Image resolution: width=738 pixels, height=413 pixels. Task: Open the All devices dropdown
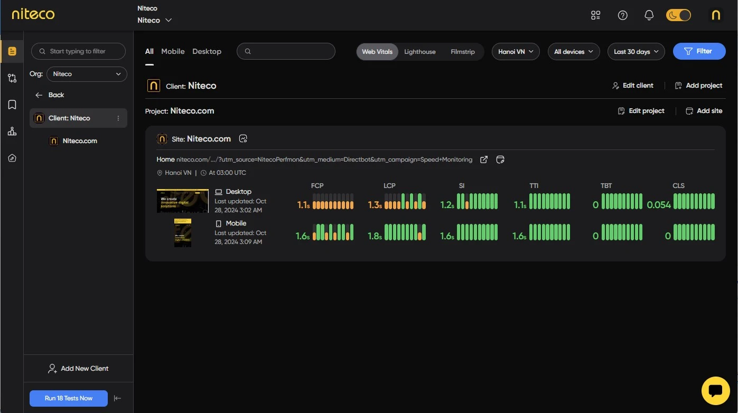[x=573, y=52]
